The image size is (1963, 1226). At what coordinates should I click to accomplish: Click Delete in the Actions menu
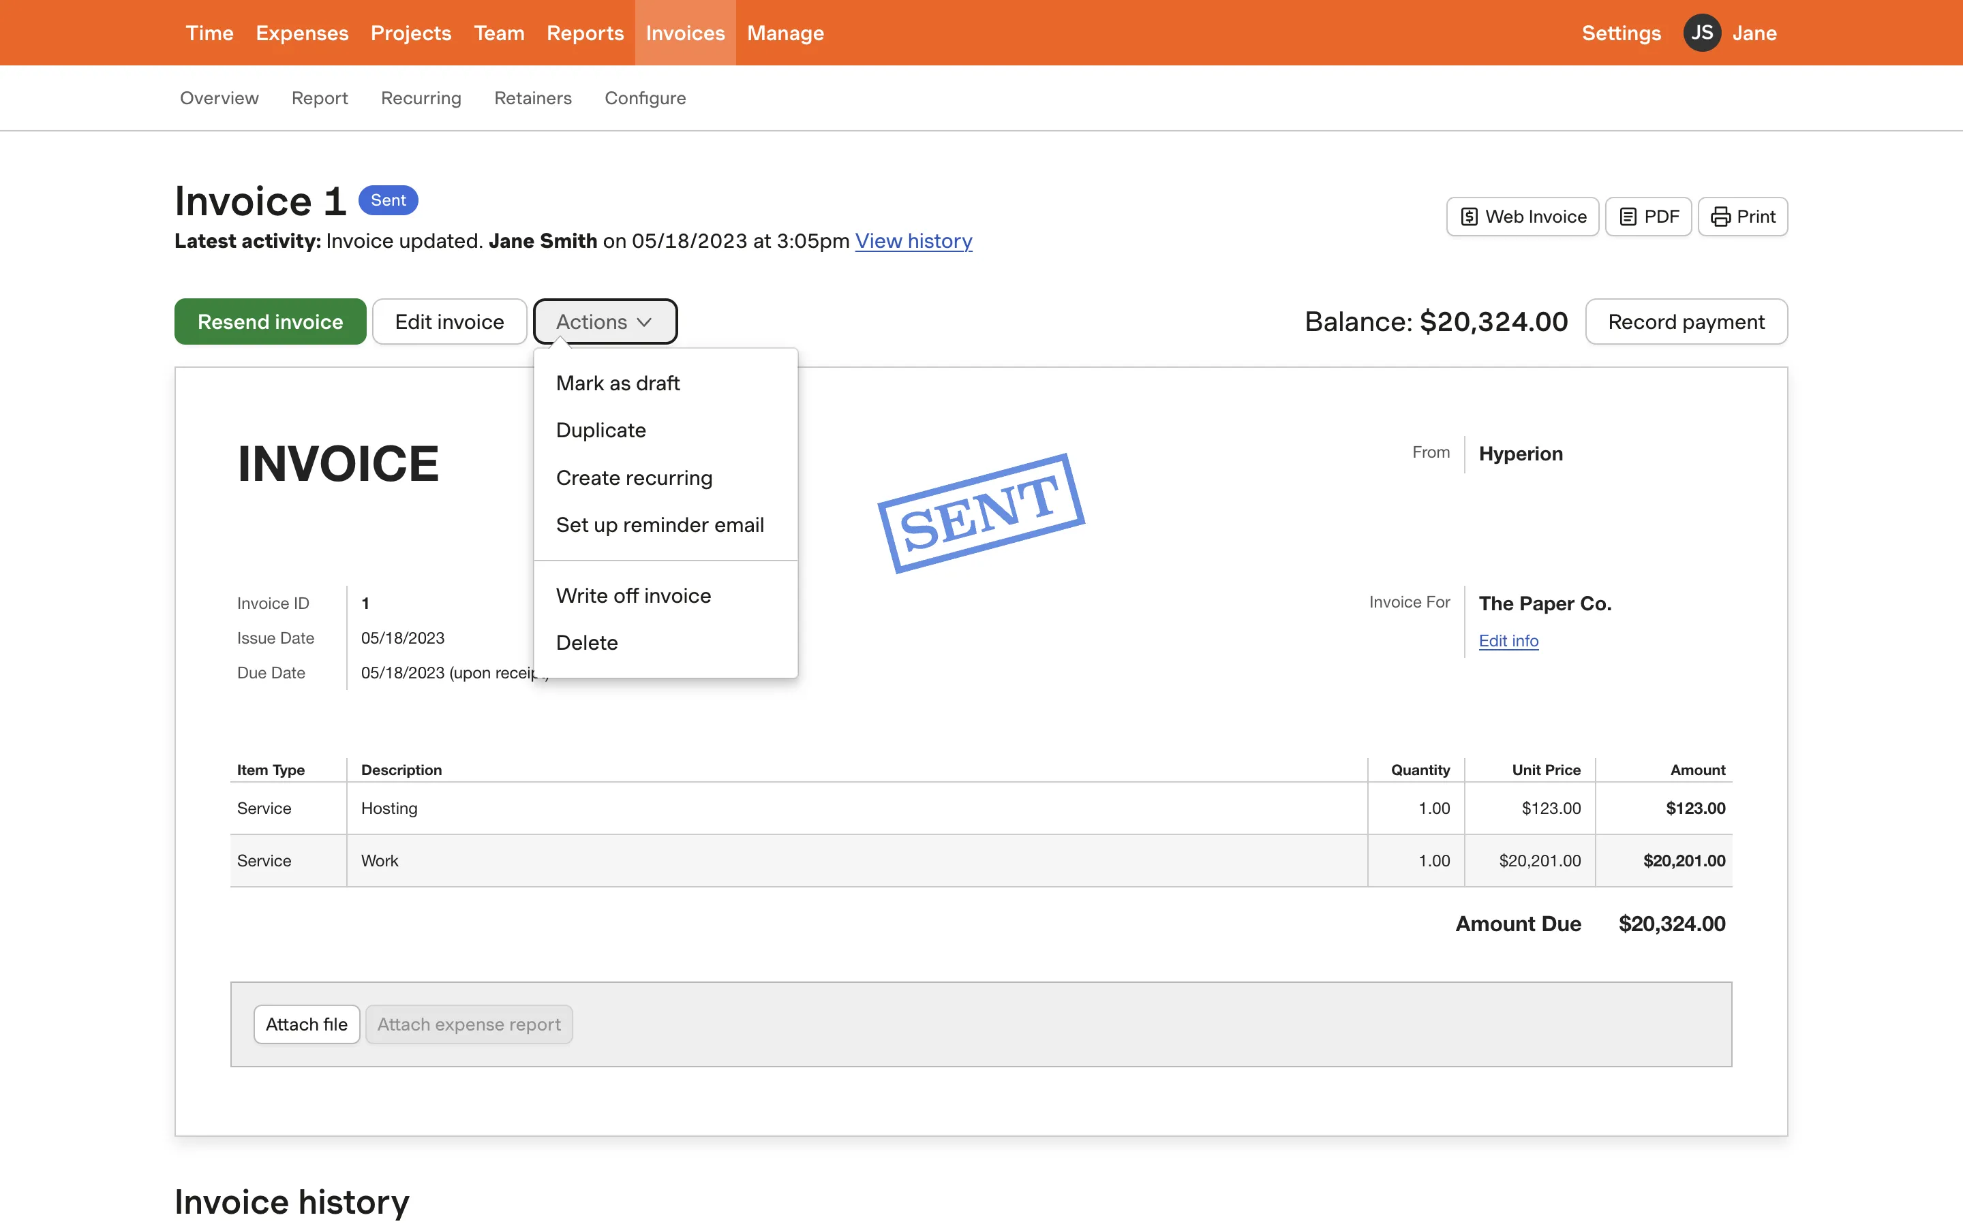586,642
